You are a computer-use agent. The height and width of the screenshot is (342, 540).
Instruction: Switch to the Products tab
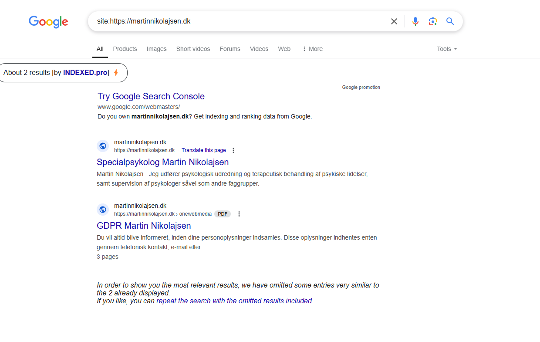(x=125, y=49)
